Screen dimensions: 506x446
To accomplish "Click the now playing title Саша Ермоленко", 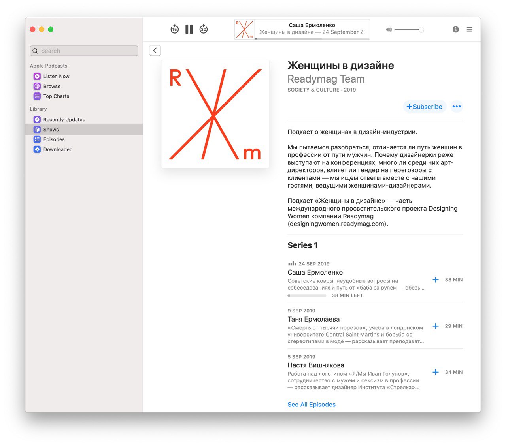I will [312, 25].
